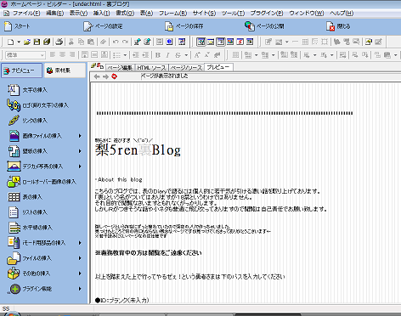Toggle first view panel button in view group
401x316 pixels.
point(201,42)
